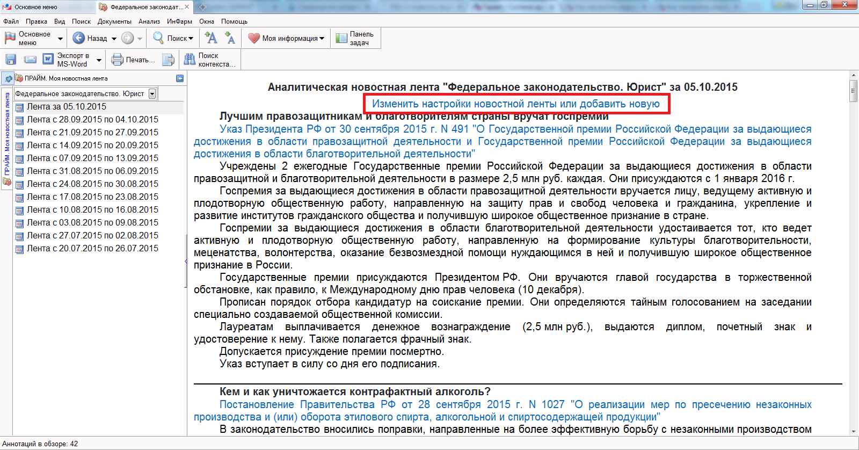Add new tab with plus button
Viewport: 859px width, 450px height.
coord(203,7)
